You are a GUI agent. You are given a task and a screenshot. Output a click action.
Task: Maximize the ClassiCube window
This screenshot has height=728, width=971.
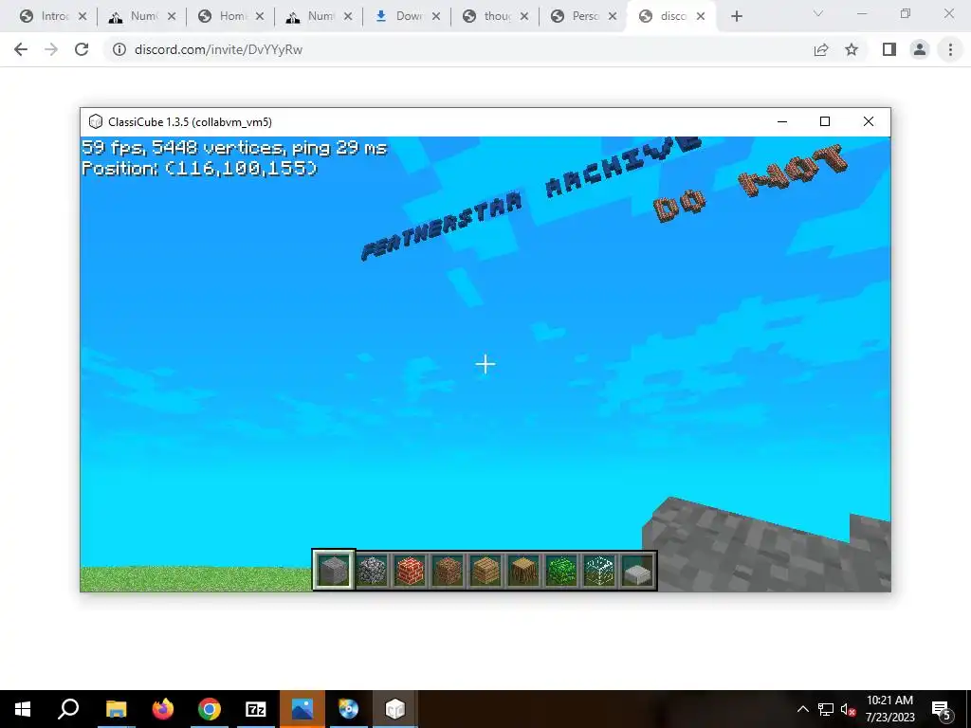coord(825,122)
